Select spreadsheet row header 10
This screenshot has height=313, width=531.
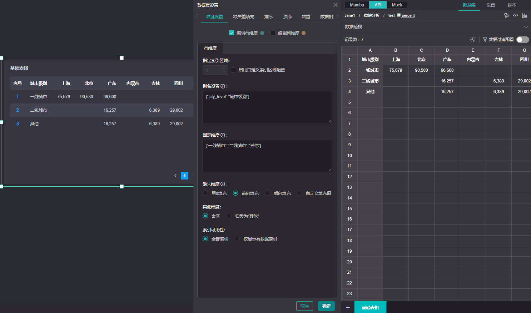(x=349, y=156)
